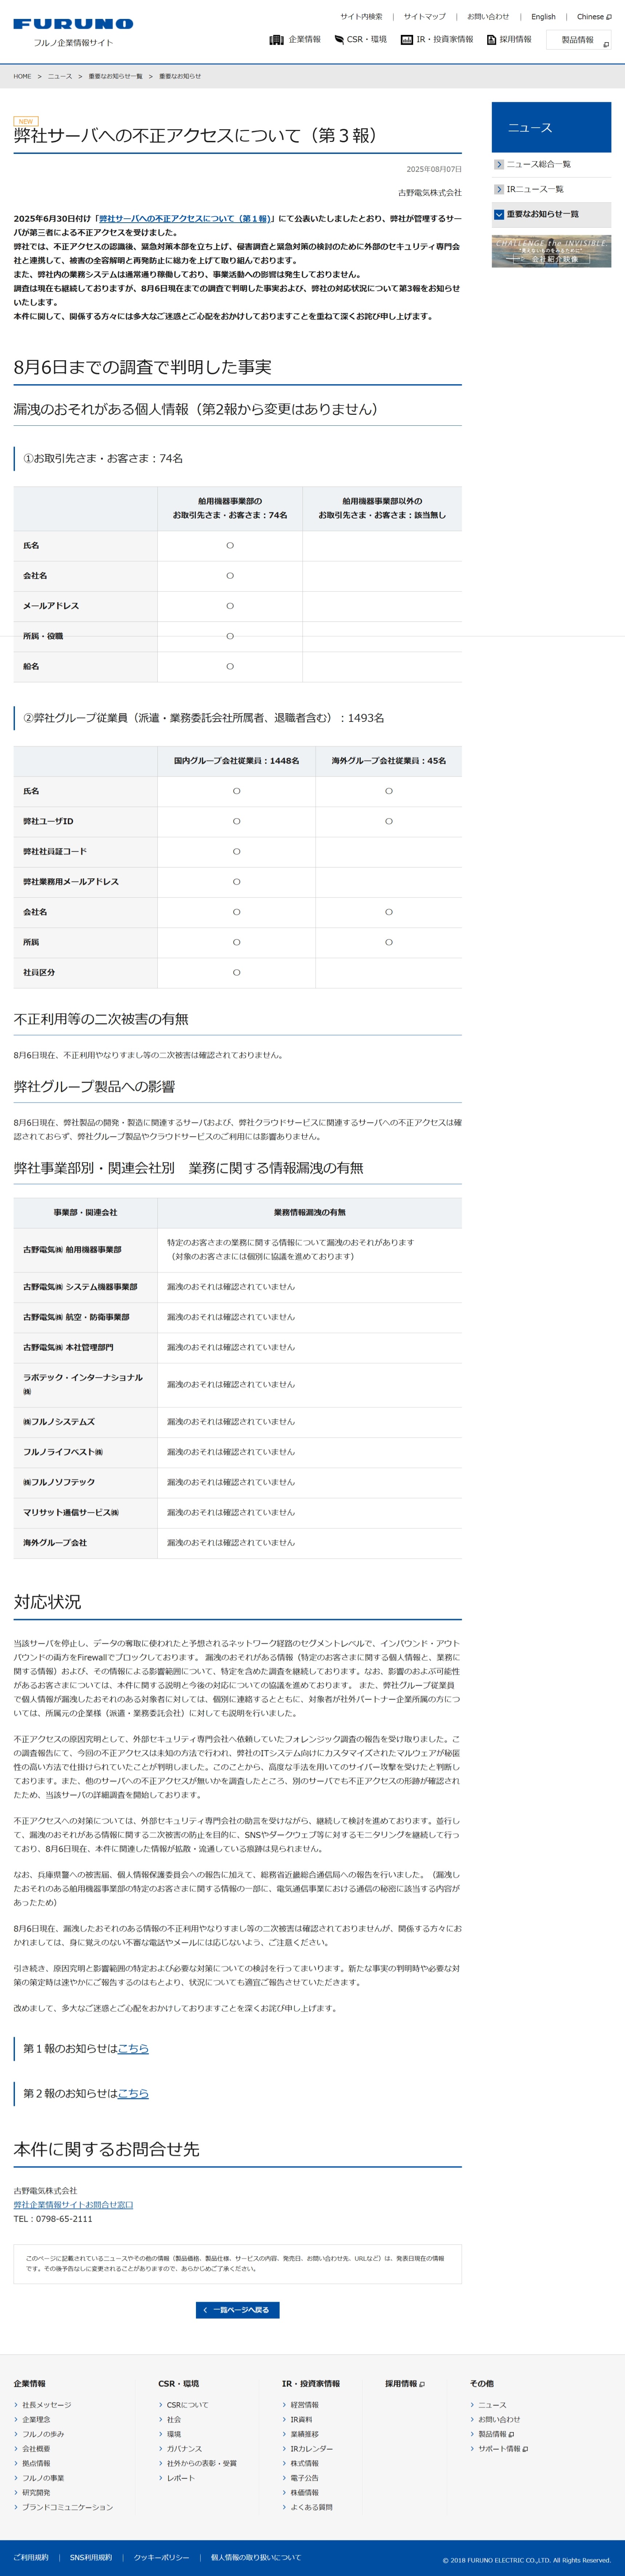Open 弊社企業情報サイトお問合せ窓口 link

(x=73, y=2204)
